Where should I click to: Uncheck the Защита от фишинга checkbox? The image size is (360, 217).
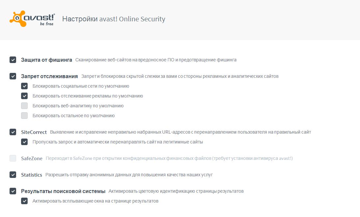pos(13,60)
